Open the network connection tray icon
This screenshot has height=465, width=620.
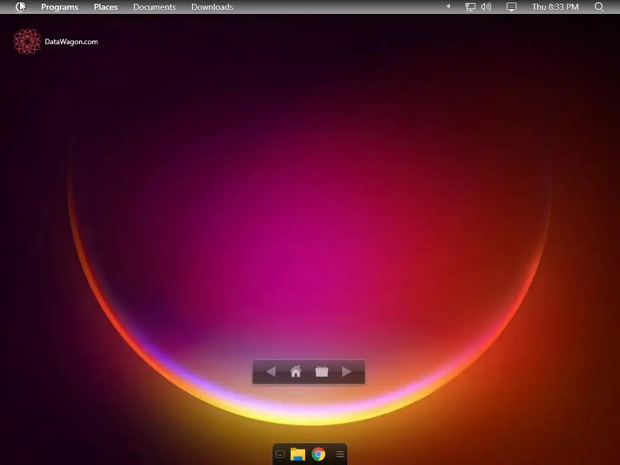pyautogui.click(x=470, y=7)
